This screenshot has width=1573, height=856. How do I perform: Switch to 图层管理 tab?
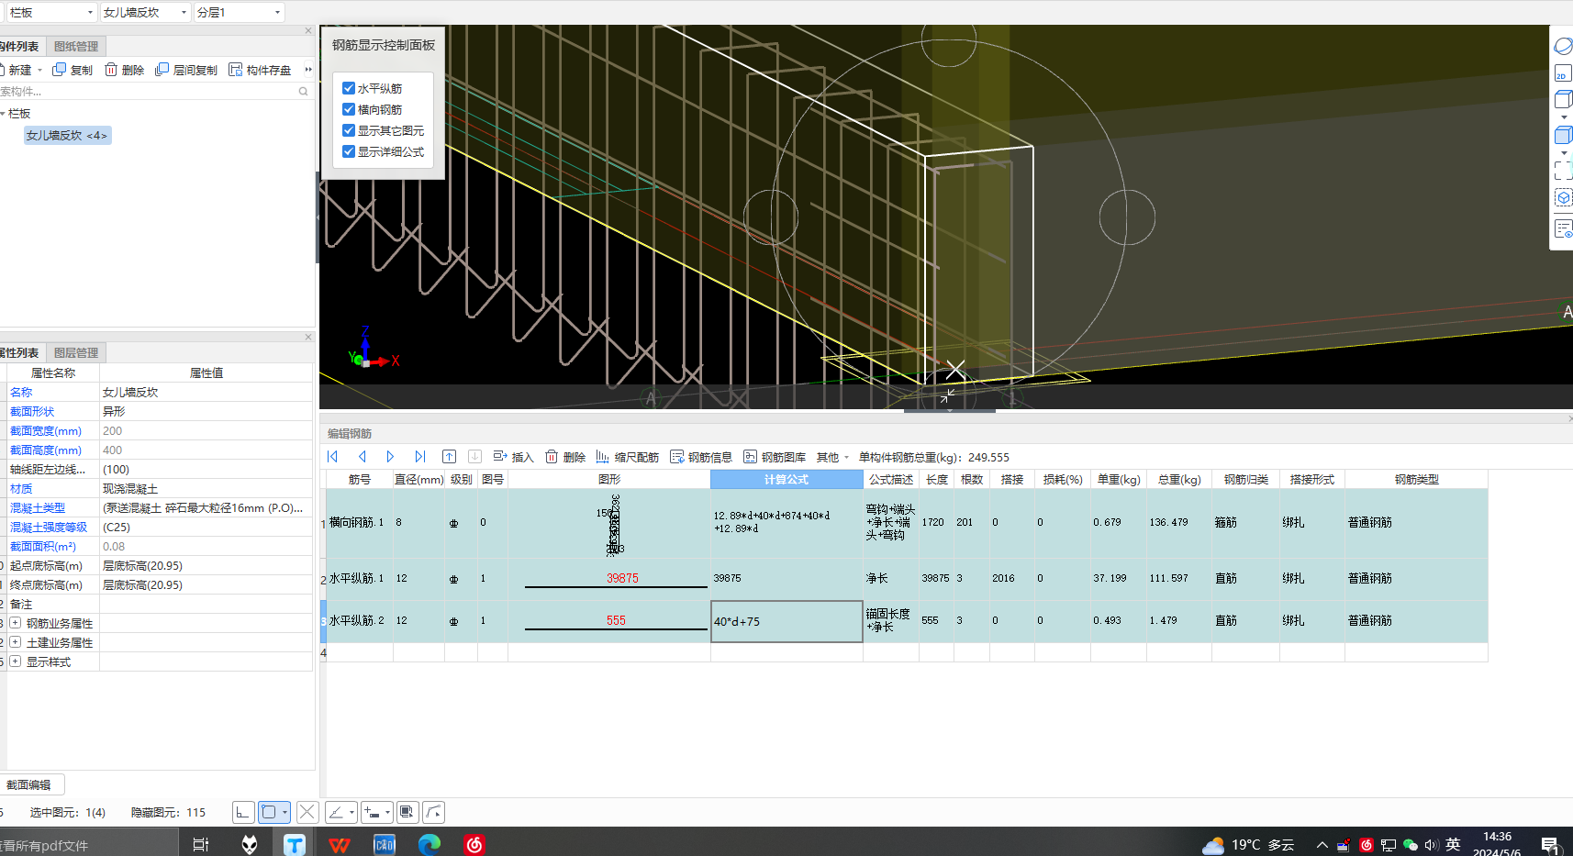tap(76, 352)
